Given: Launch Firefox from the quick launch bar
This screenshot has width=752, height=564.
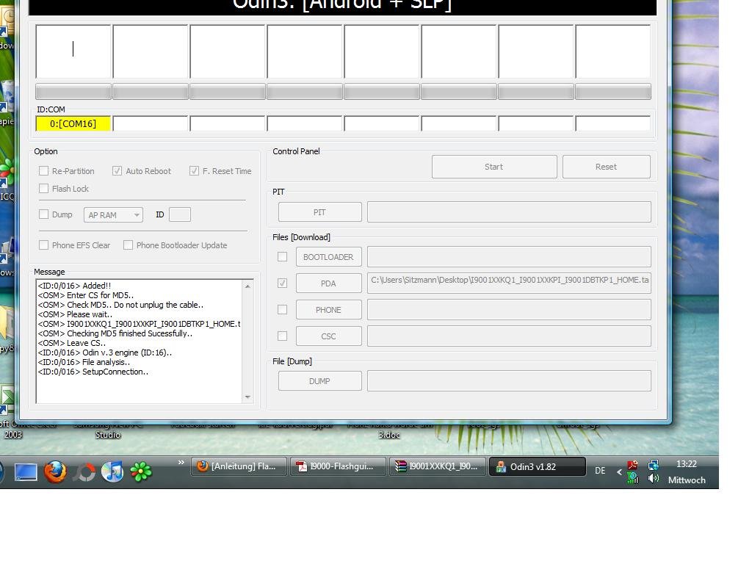Looking at the screenshot, I should pos(55,472).
